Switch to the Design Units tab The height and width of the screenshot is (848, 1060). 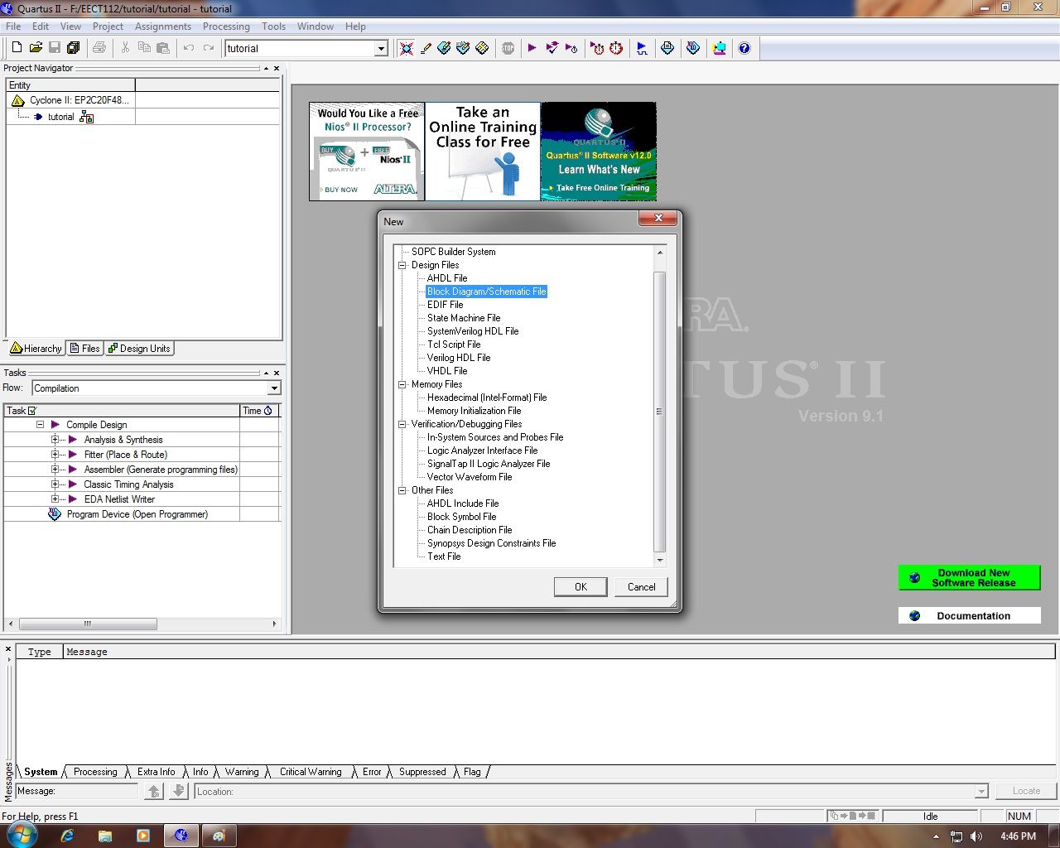pyautogui.click(x=138, y=348)
